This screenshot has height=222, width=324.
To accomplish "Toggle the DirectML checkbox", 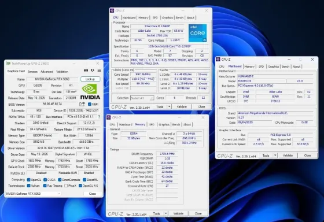I will coord(84,180).
